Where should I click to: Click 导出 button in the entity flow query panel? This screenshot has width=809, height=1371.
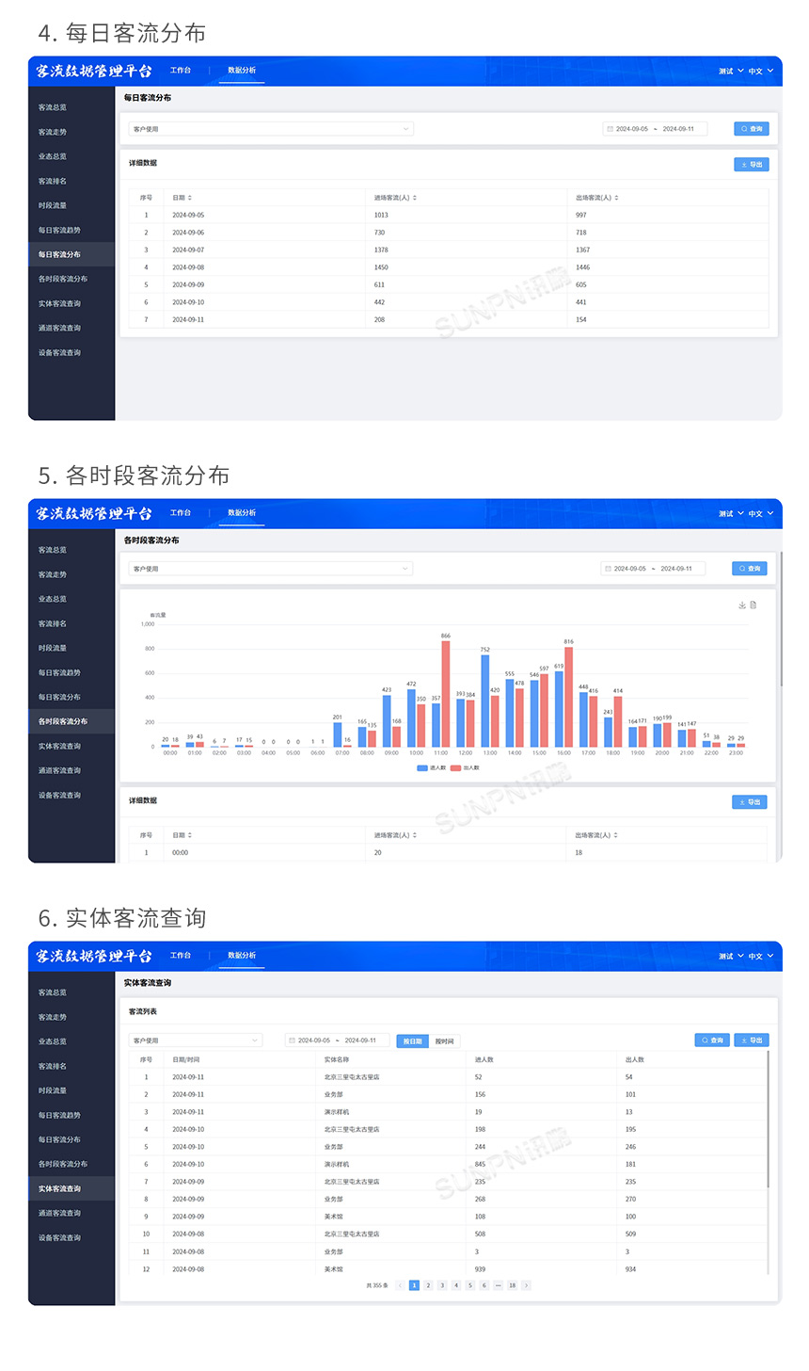(x=752, y=1040)
